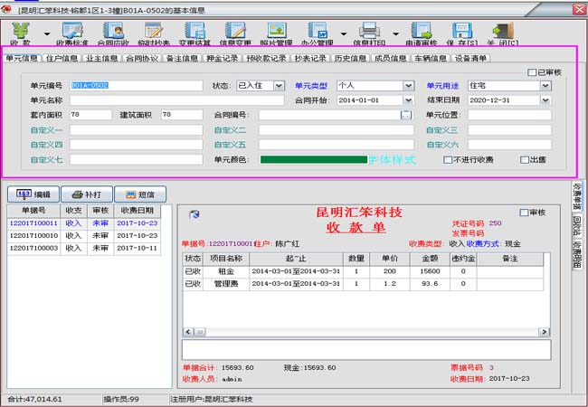Screen dimensions: 588x407
Task: Switch to the 车辆信息 tab
Action: (431, 59)
